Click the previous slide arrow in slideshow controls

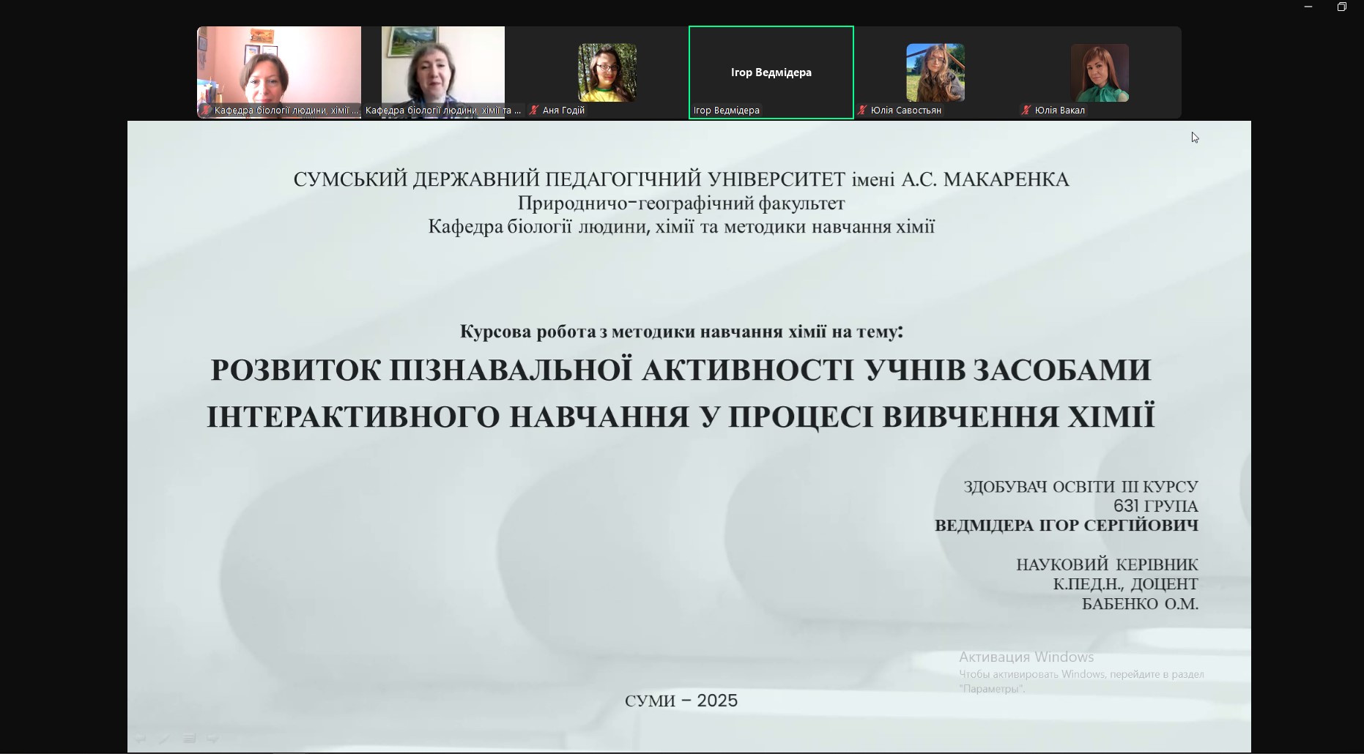(141, 738)
